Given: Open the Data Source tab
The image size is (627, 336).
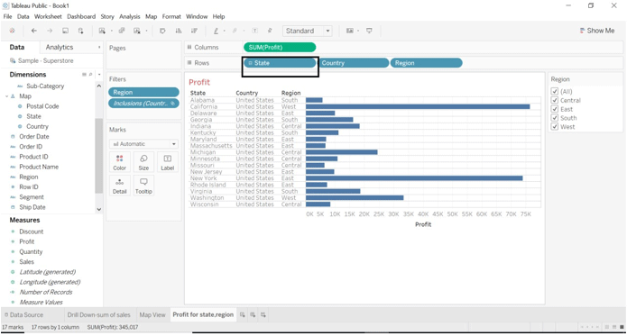Looking at the screenshot, I should (23, 315).
